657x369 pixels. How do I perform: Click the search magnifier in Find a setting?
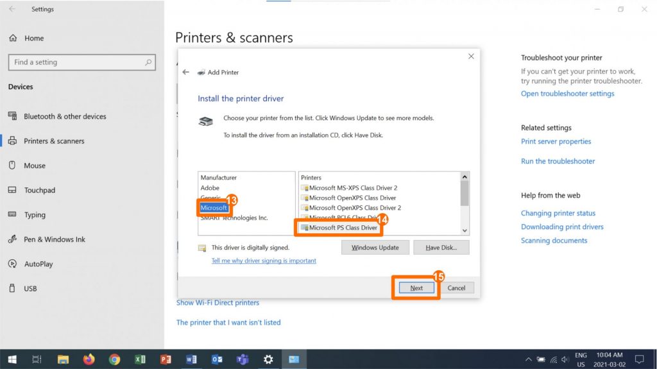pyautogui.click(x=148, y=62)
